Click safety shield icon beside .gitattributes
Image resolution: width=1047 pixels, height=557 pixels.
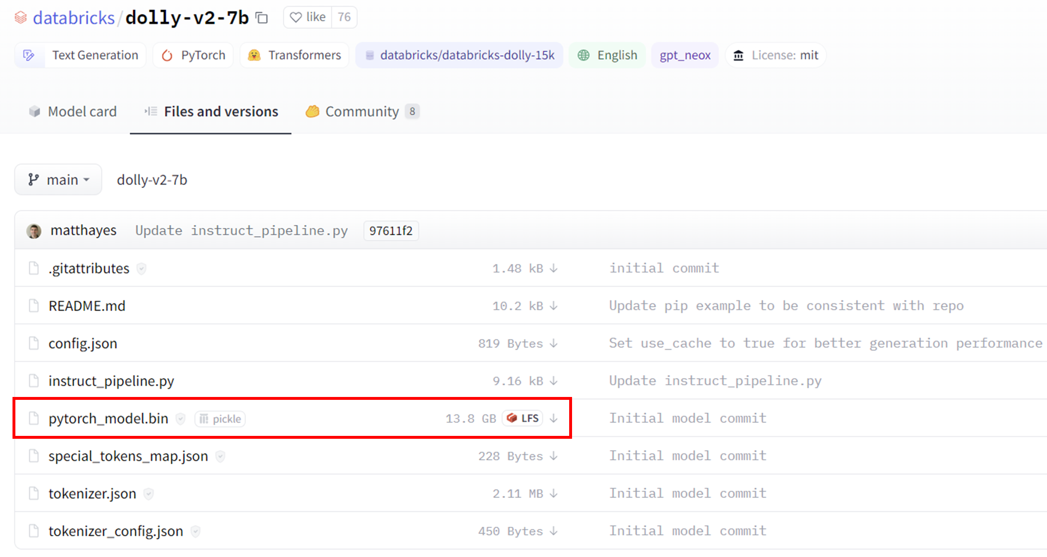point(141,269)
